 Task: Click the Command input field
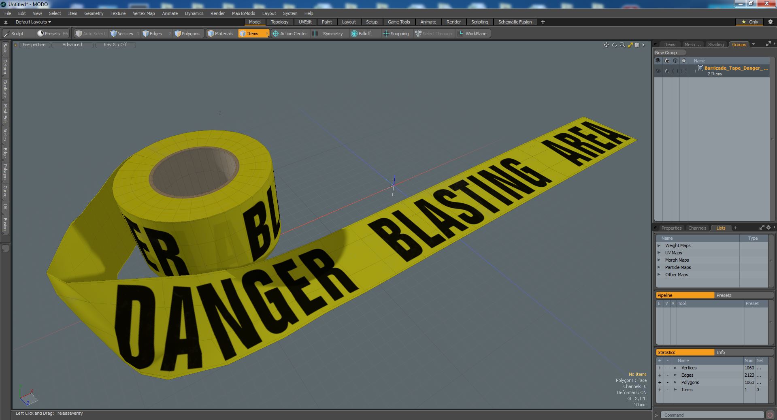712,415
